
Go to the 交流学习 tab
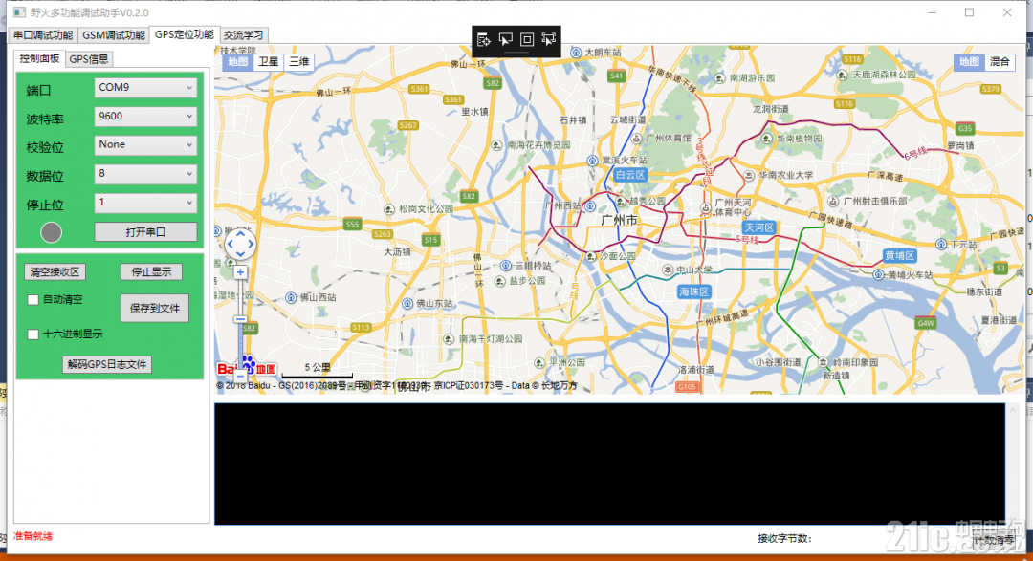[244, 35]
